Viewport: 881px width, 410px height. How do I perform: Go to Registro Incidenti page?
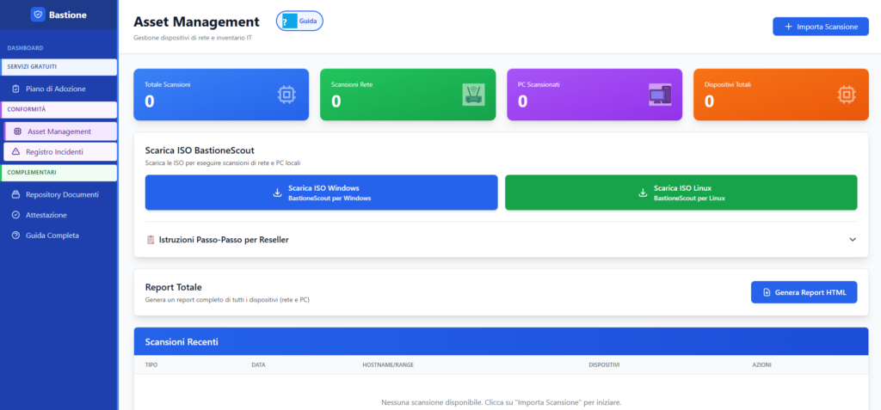(x=55, y=151)
